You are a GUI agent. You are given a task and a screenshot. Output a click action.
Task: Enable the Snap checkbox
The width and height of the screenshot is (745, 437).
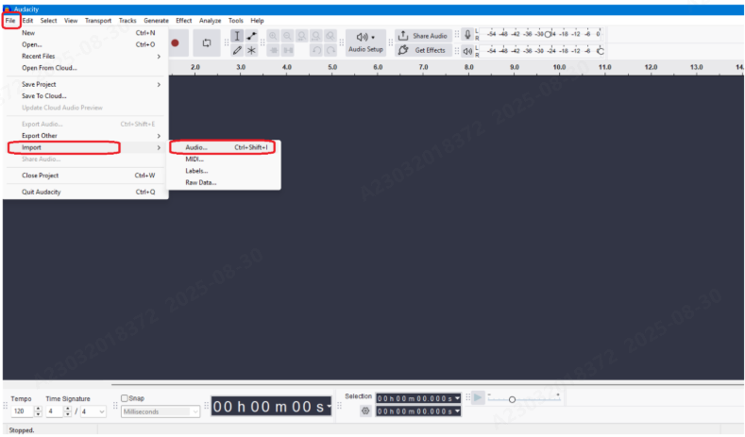(125, 398)
